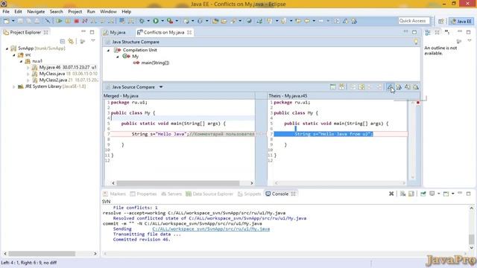Open the Edit menu
Viewport: 477px width, 268px height.
tap(18, 12)
